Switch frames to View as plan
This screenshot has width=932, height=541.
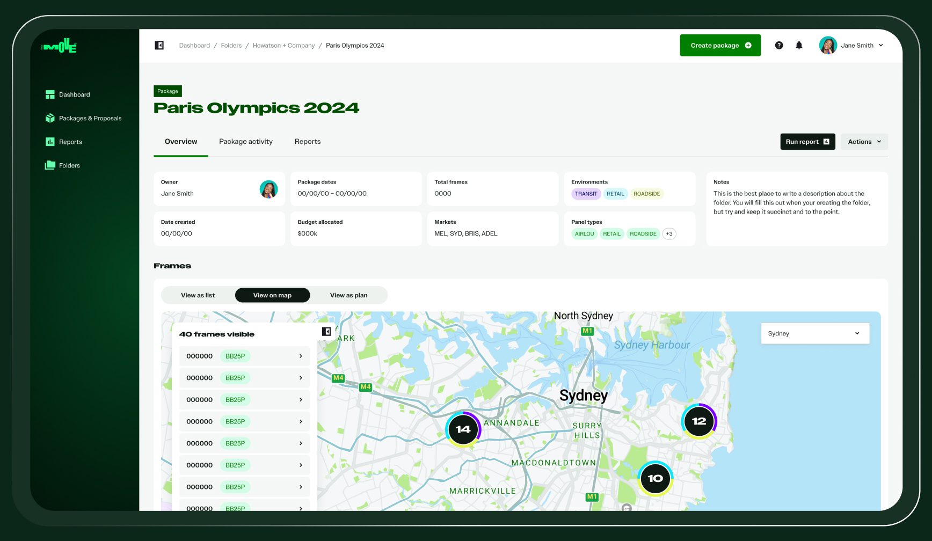point(348,295)
